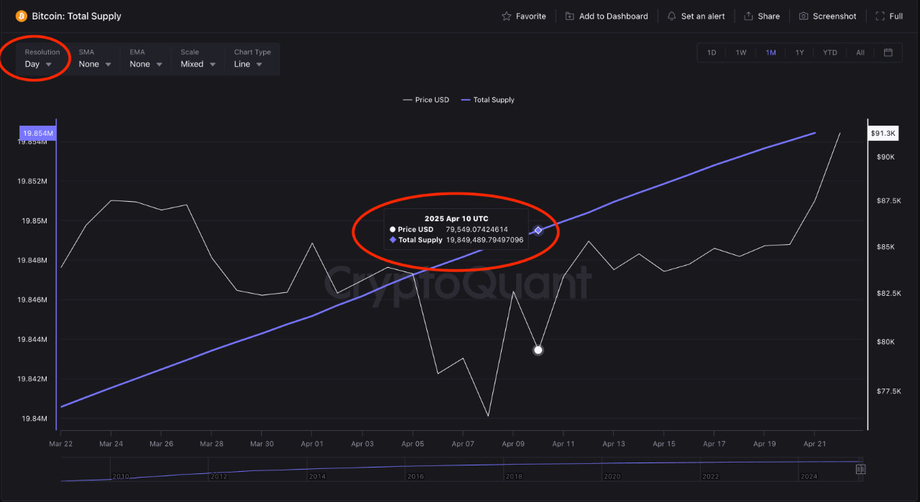This screenshot has width=920, height=502.
Task: Open the Resolution dropdown set to Day
Action: (x=39, y=63)
